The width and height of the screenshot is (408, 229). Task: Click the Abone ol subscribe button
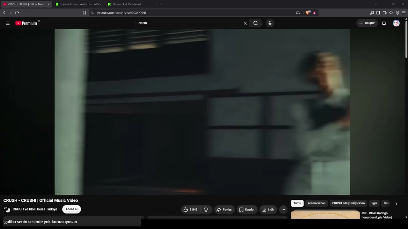(72, 209)
